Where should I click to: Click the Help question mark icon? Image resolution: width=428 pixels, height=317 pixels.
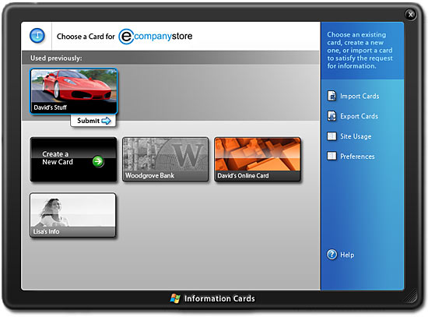[332, 255]
